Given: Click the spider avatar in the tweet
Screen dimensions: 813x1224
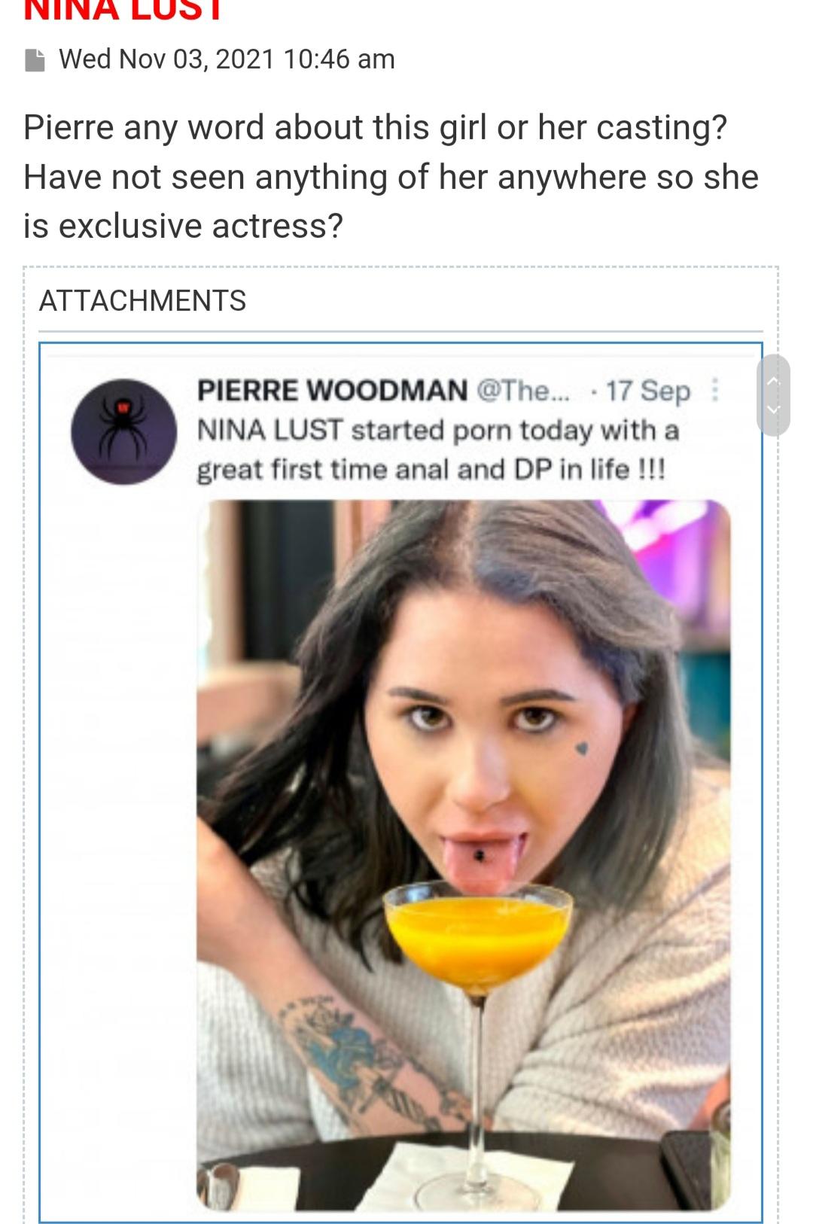Looking at the screenshot, I should point(123,431).
